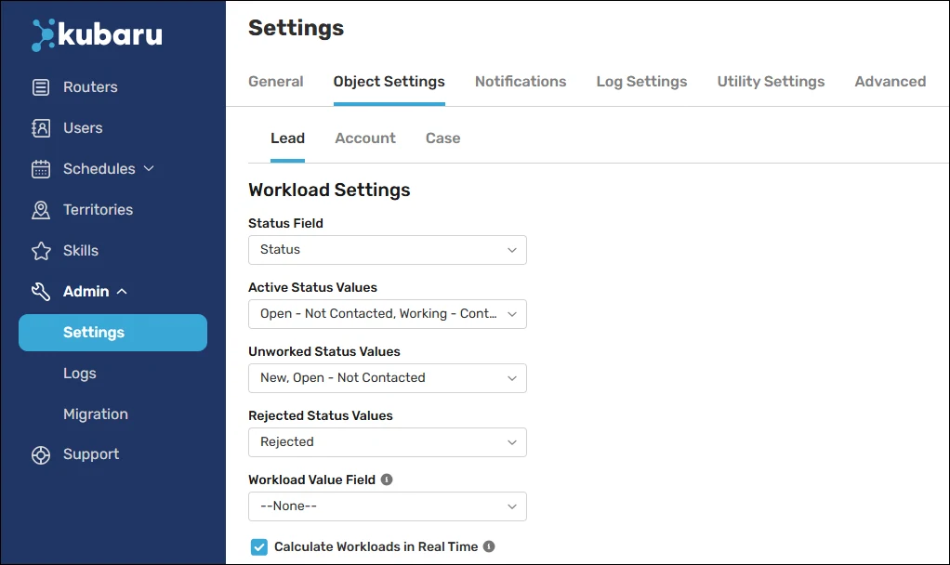
Task: Select the Lead sub-tab
Action: point(287,138)
